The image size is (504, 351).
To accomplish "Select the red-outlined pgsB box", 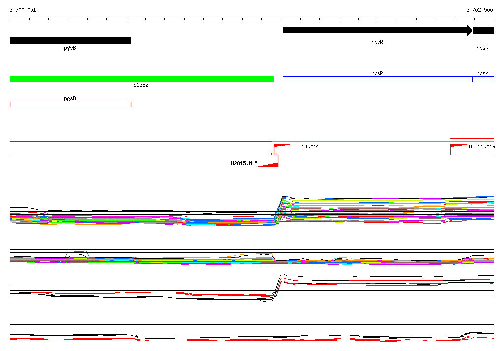I will (x=70, y=104).
